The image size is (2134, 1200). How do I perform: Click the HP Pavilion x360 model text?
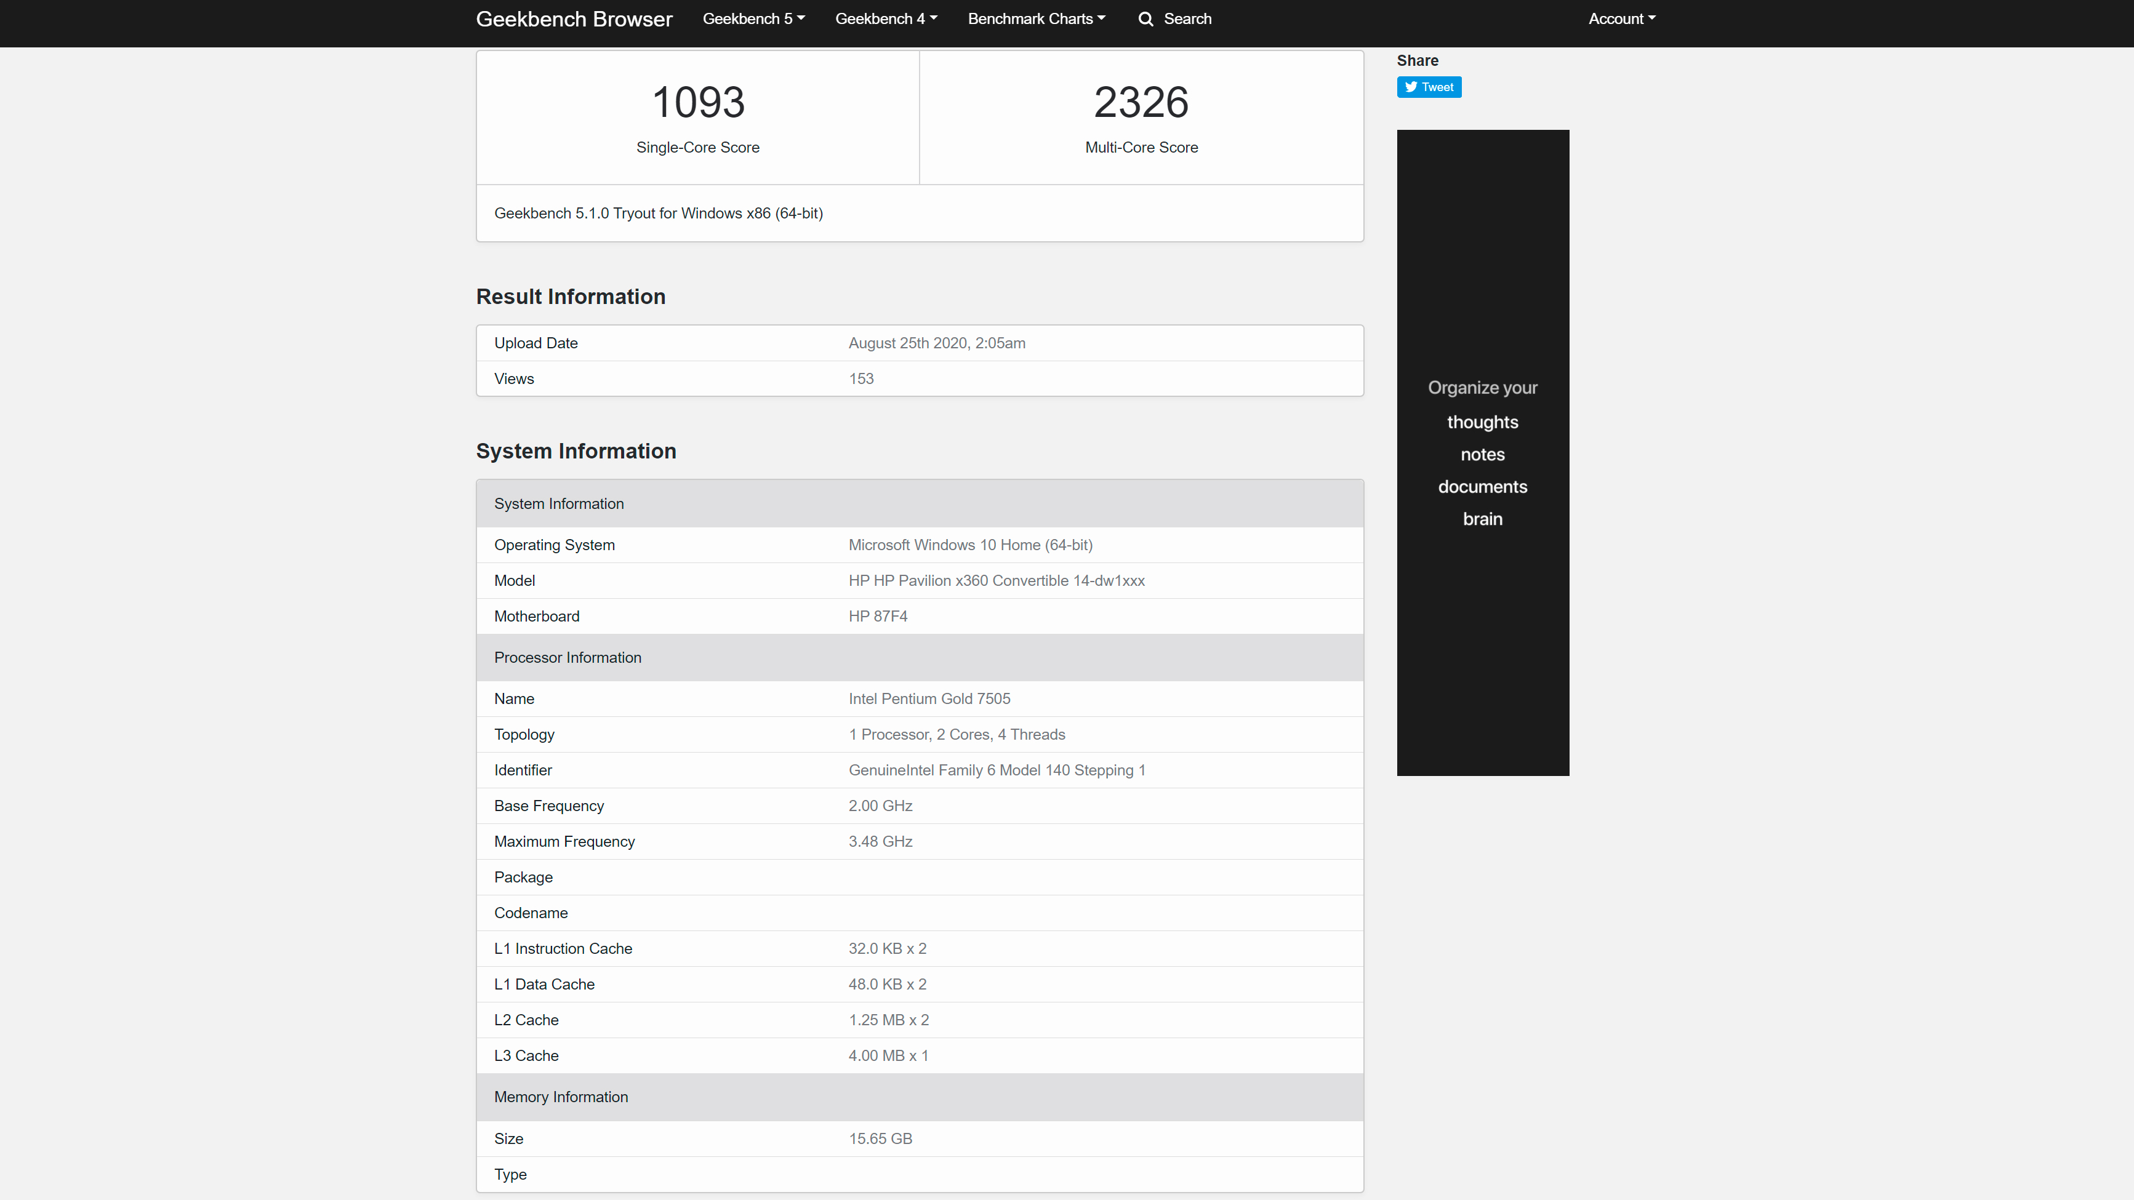tap(996, 580)
